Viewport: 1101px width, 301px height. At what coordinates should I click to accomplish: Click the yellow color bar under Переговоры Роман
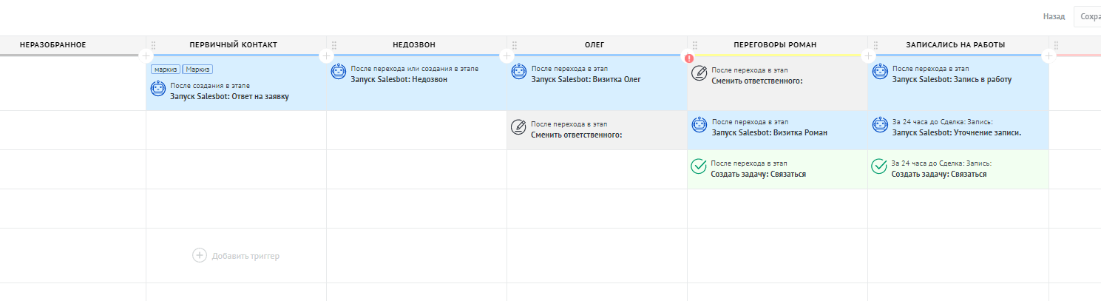point(776,55)
